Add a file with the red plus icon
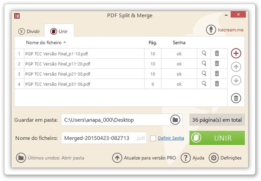 (x=236, y=53)
